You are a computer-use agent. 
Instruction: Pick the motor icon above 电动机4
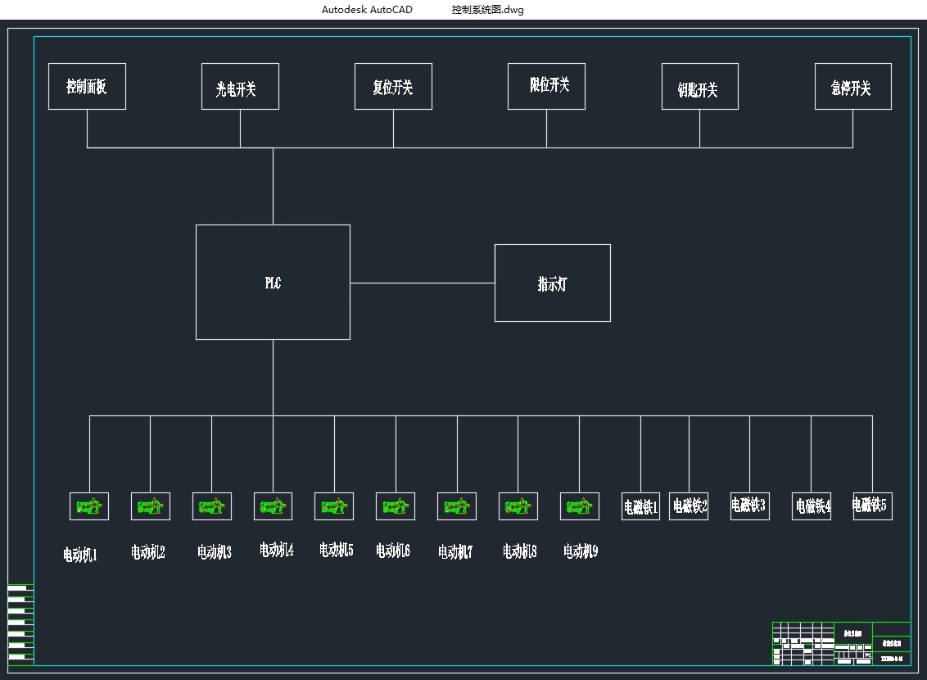(x=273, y=506)
